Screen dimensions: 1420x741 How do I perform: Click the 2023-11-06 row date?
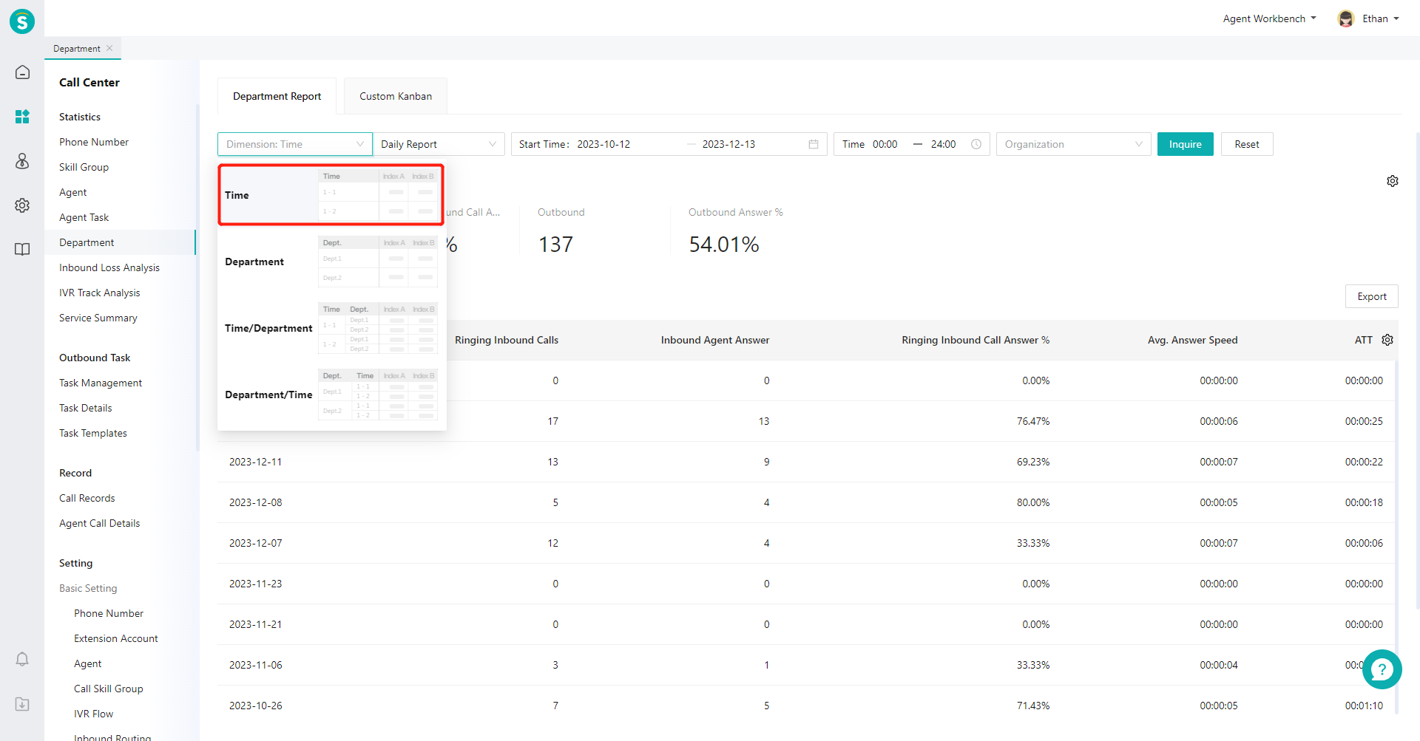coord(255,665)
